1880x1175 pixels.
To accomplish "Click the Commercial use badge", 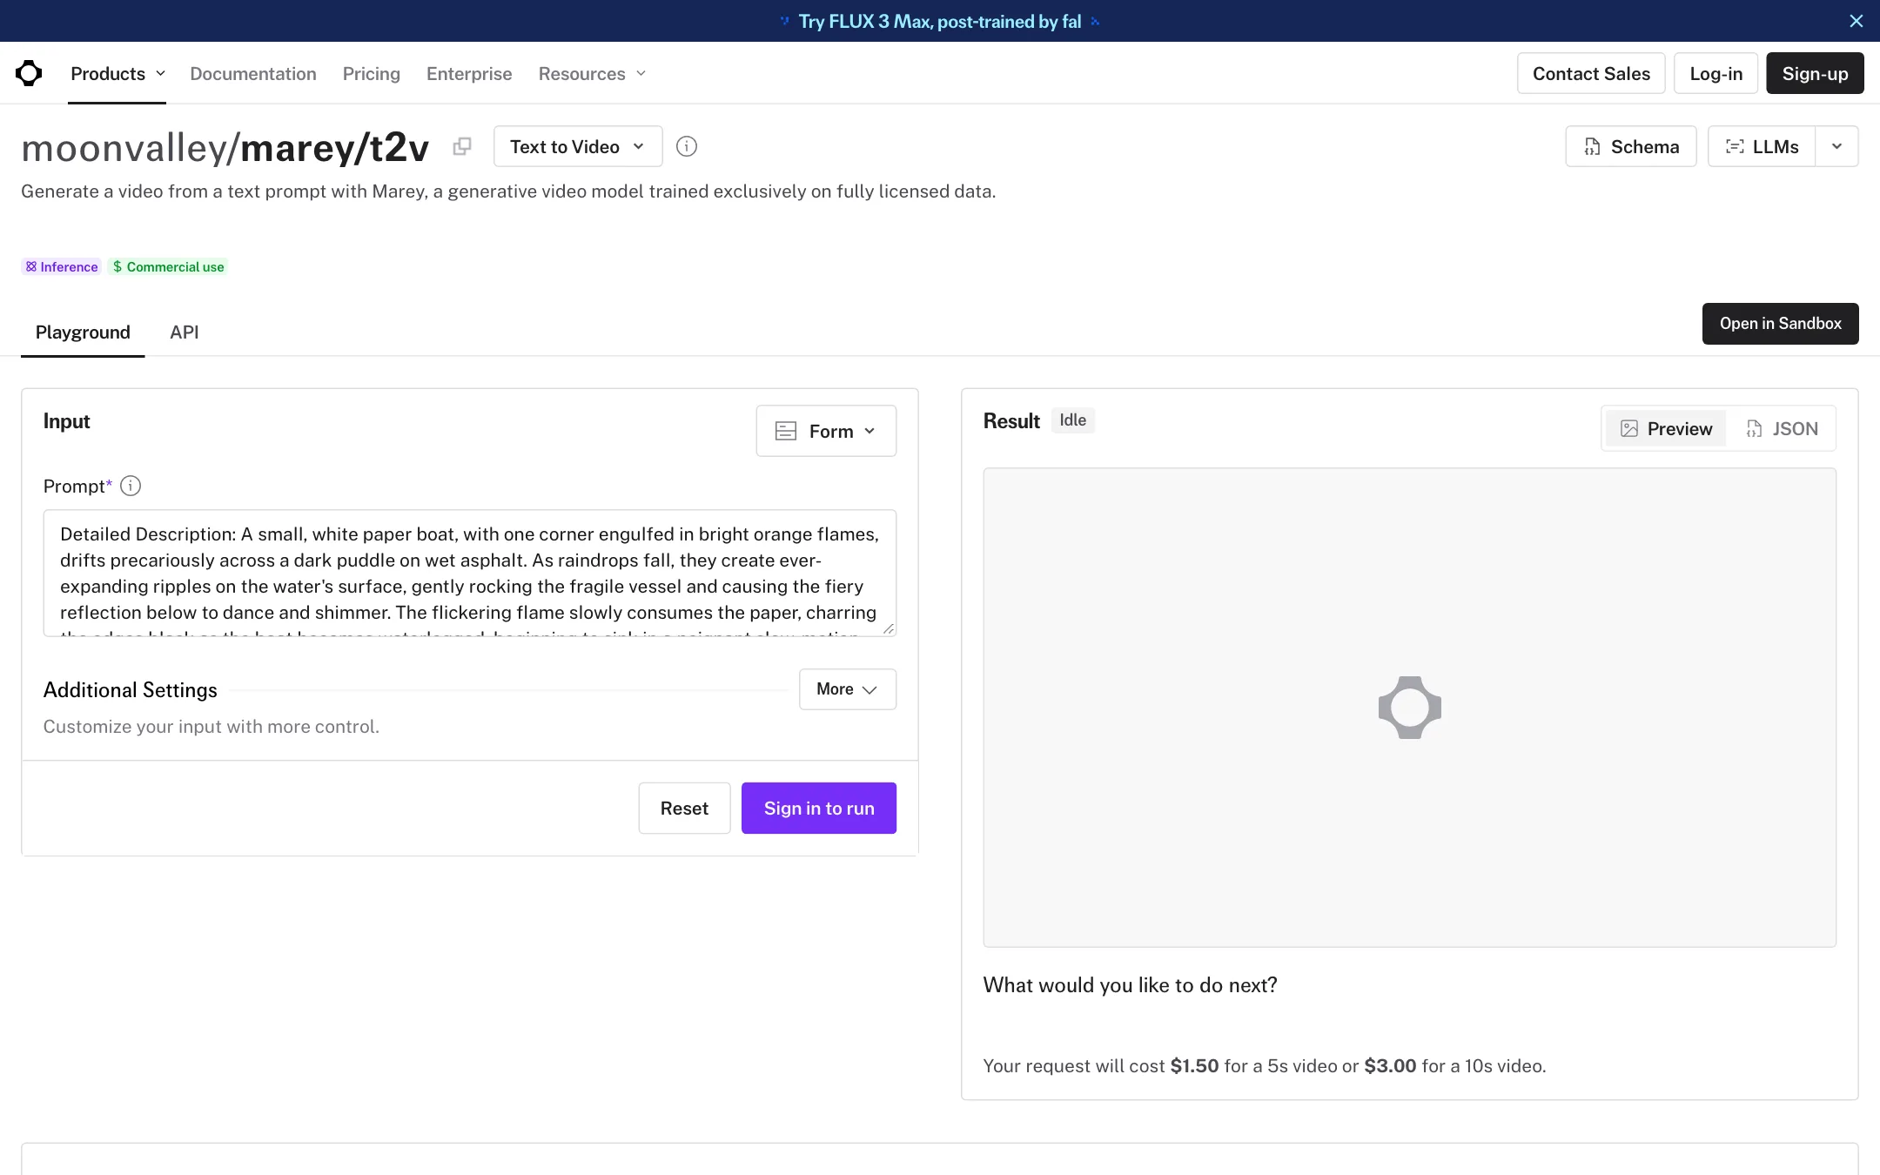I will click(169, 266).
